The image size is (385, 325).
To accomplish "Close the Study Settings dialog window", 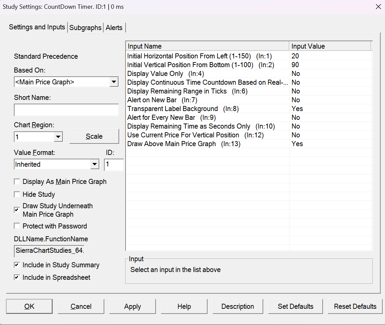I will (378, 7).
